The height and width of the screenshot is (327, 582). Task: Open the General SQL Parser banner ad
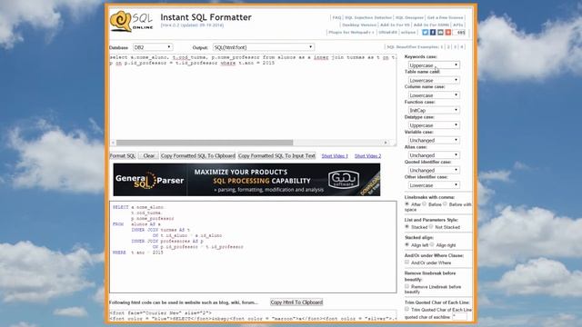pos(246,180)
